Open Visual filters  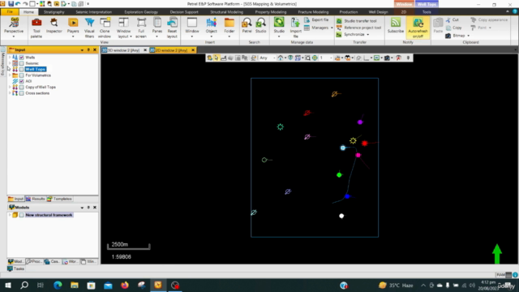point(89,28)
